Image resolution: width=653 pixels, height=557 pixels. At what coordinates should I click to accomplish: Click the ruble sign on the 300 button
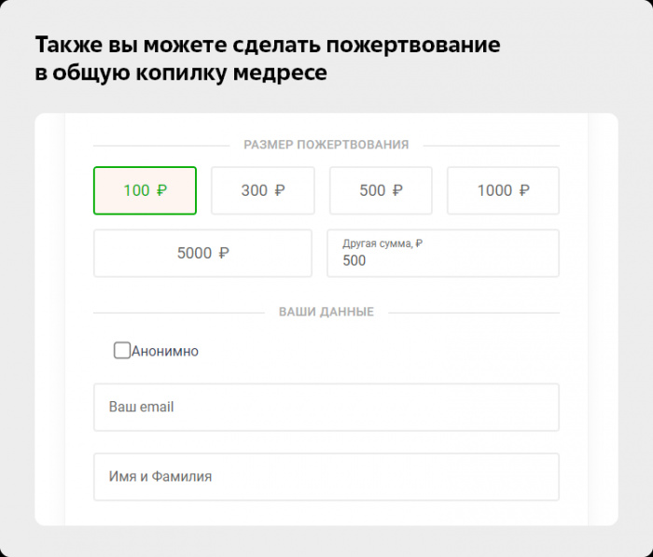pos(280,190)
